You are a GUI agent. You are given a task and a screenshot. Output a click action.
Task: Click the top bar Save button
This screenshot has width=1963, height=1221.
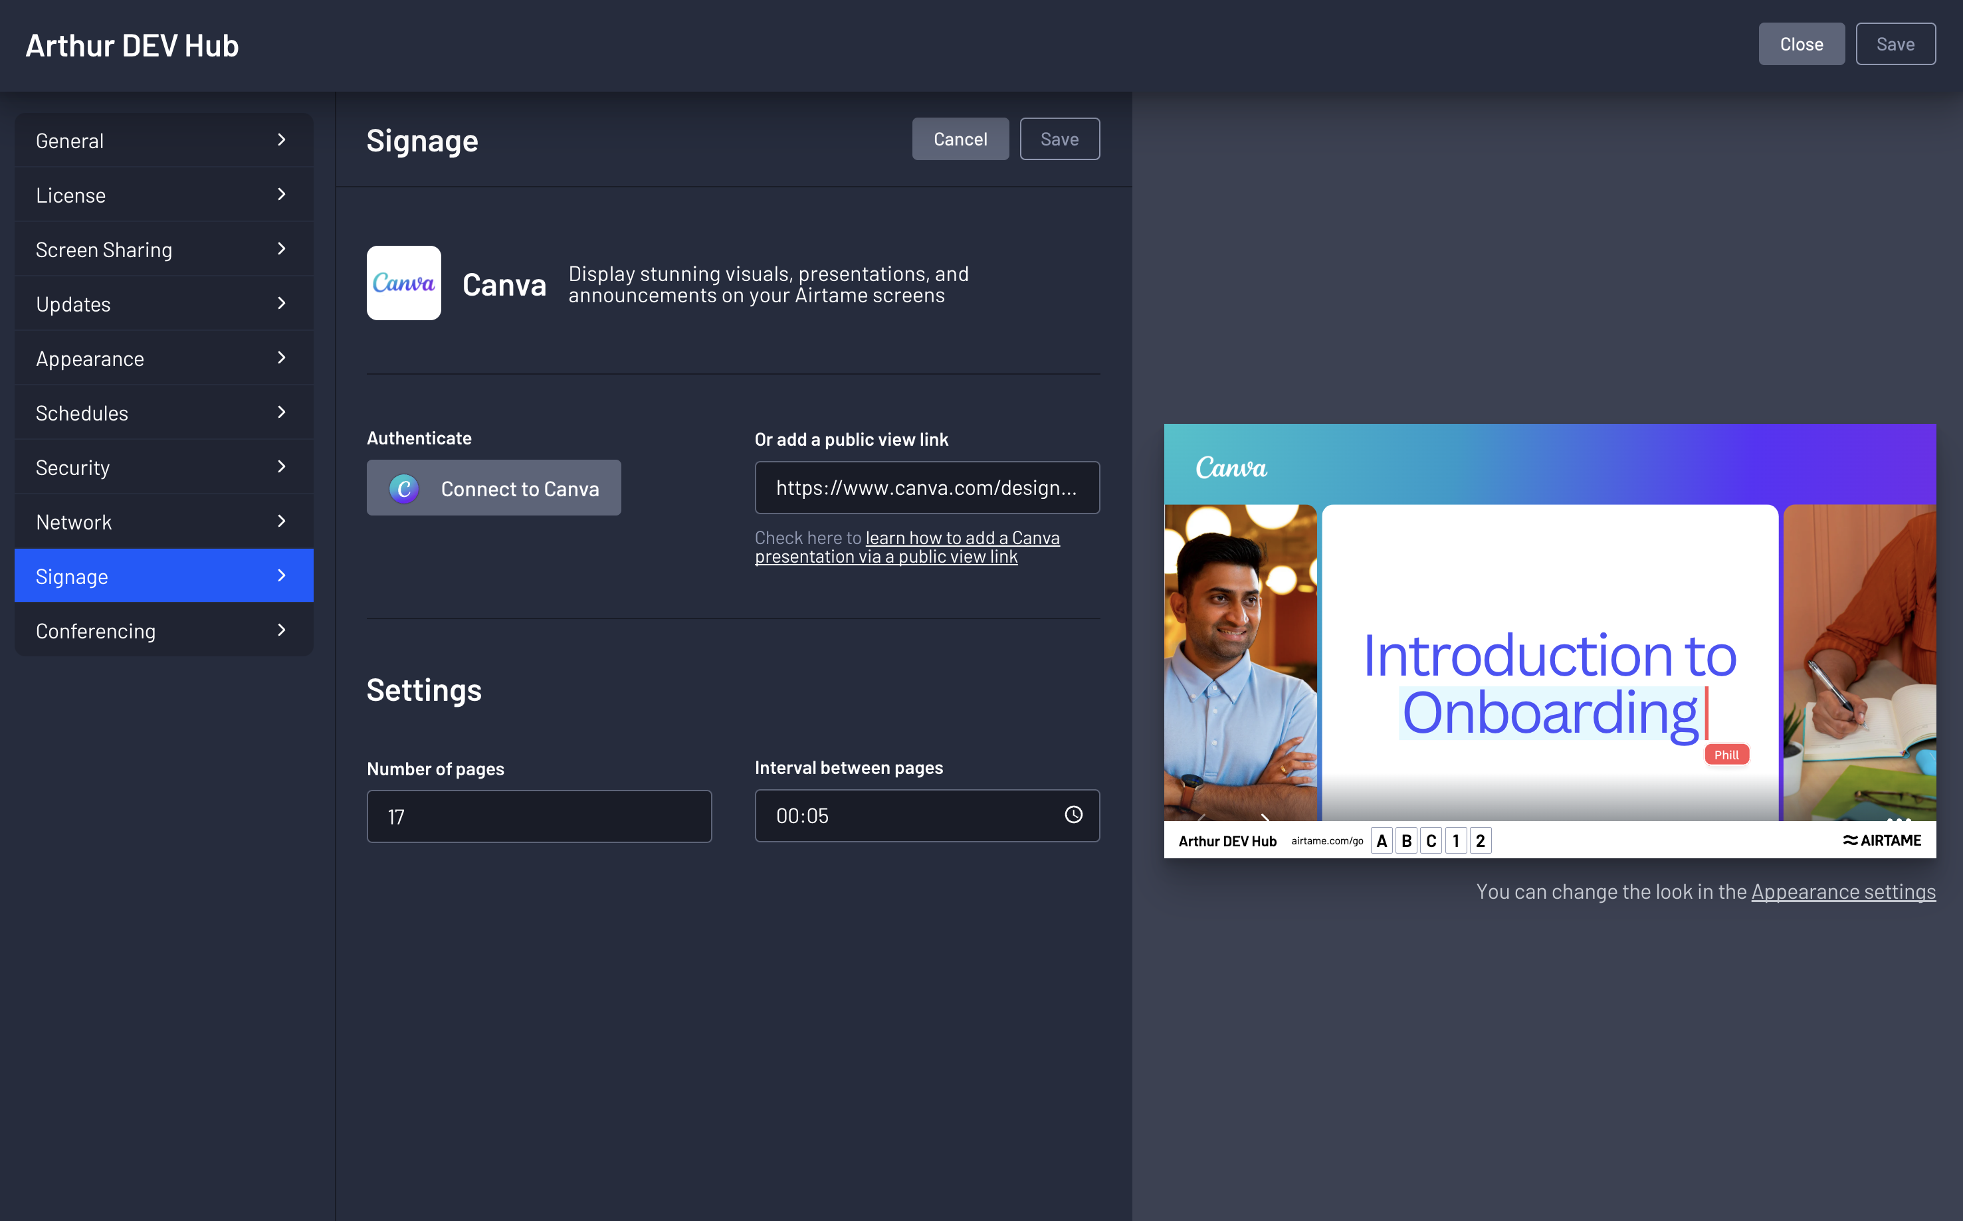coord(1895,44)
